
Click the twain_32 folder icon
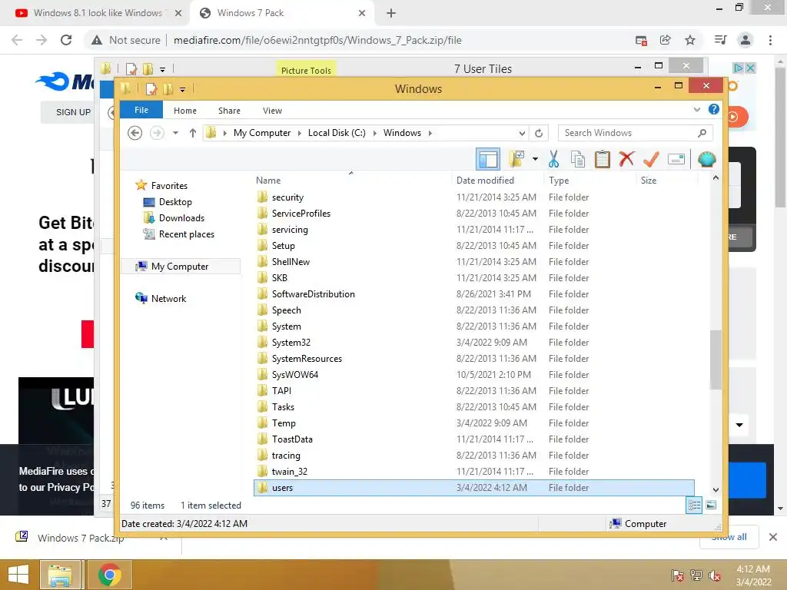point(262,471)
